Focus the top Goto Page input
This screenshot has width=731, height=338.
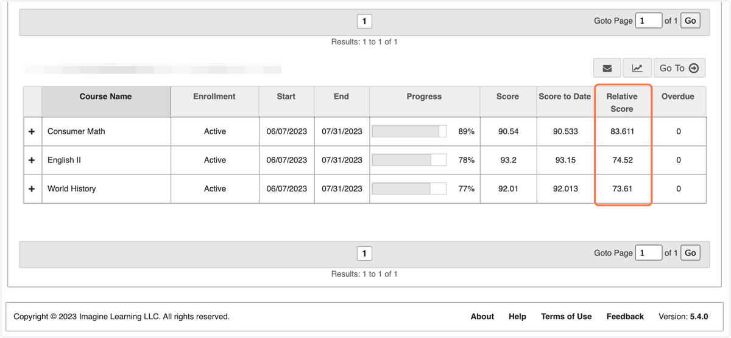click(x=649, y=20)
